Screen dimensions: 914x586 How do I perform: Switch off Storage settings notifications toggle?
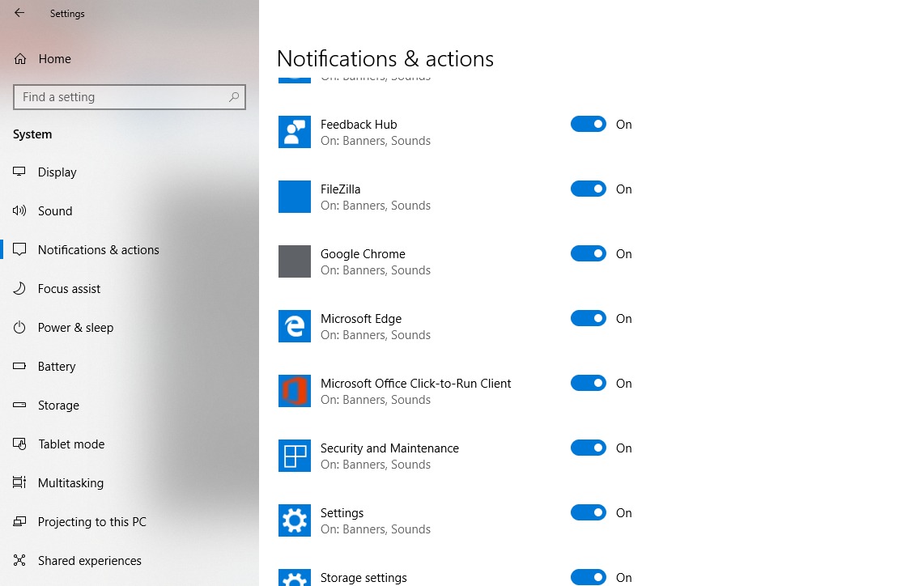[589, 576]
